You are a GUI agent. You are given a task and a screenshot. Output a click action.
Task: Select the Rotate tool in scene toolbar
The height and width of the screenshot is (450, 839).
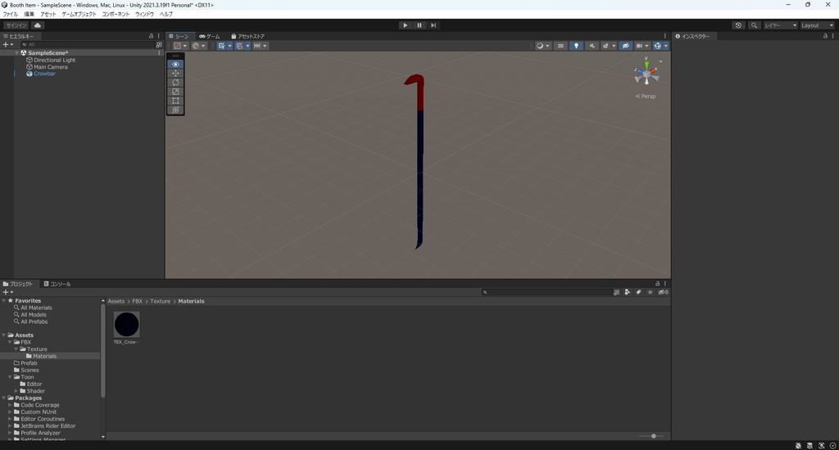pyautogui.click(x=175, y=83)
